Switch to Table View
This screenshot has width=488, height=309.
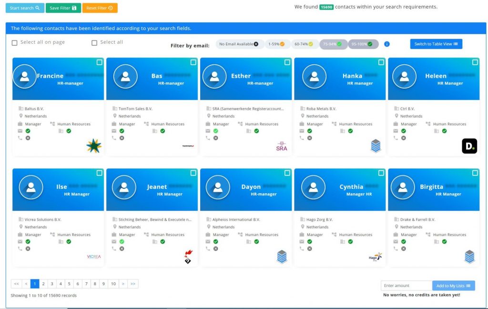[x=436, y=44]
